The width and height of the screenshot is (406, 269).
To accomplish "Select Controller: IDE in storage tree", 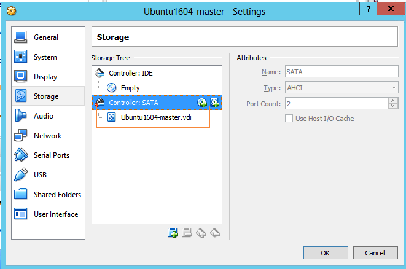I will click(x=157, y=73).
